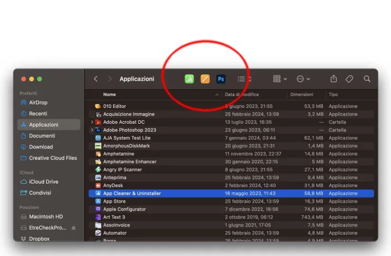Click the Art Text 3 file name
The width and height of the screenshot is (391, 256).
coord(114,217)
